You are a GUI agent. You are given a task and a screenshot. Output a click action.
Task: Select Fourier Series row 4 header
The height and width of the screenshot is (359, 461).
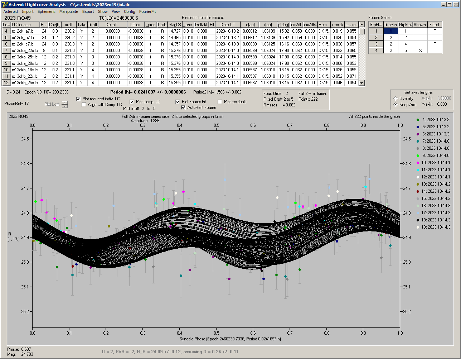click(376, 51)
